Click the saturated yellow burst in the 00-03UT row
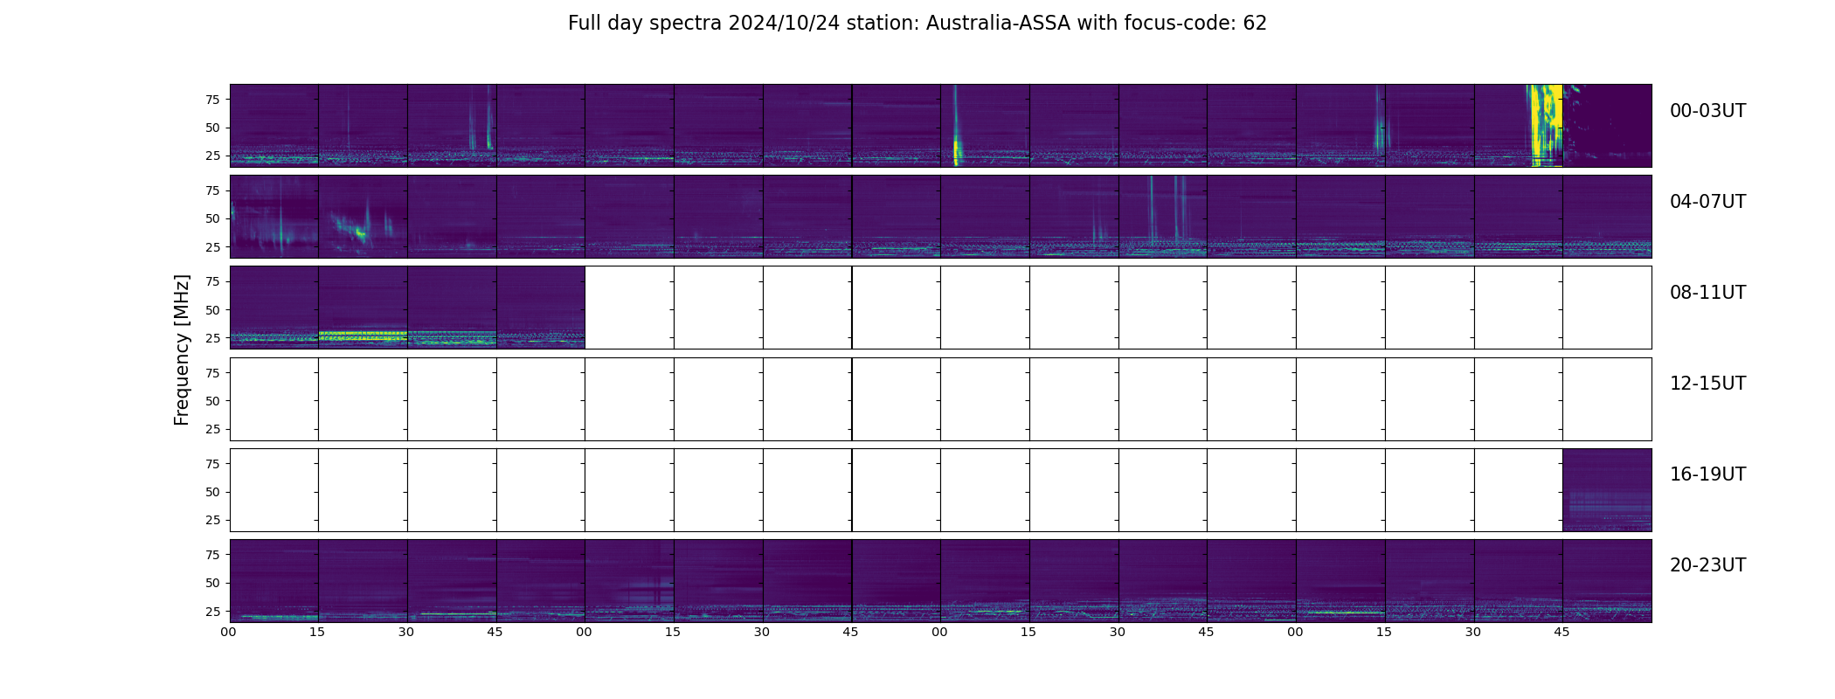1835x699 pixels. (x=1545, y=125)
